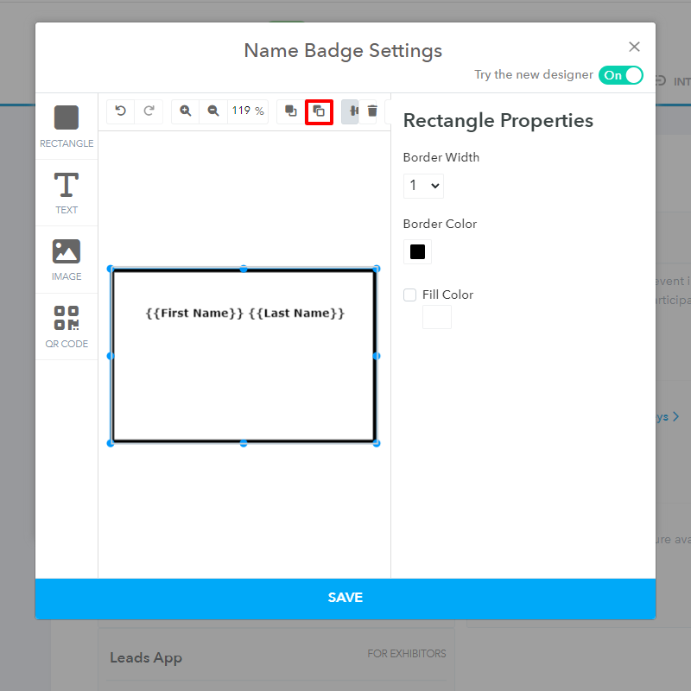Click the redo arrow in toolbar
The width and height of the screenshot is (691, 691).
coord(149,111)
